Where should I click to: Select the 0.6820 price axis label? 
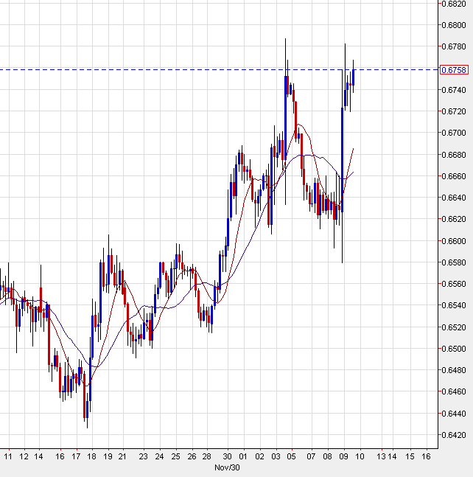pos(454,4)
